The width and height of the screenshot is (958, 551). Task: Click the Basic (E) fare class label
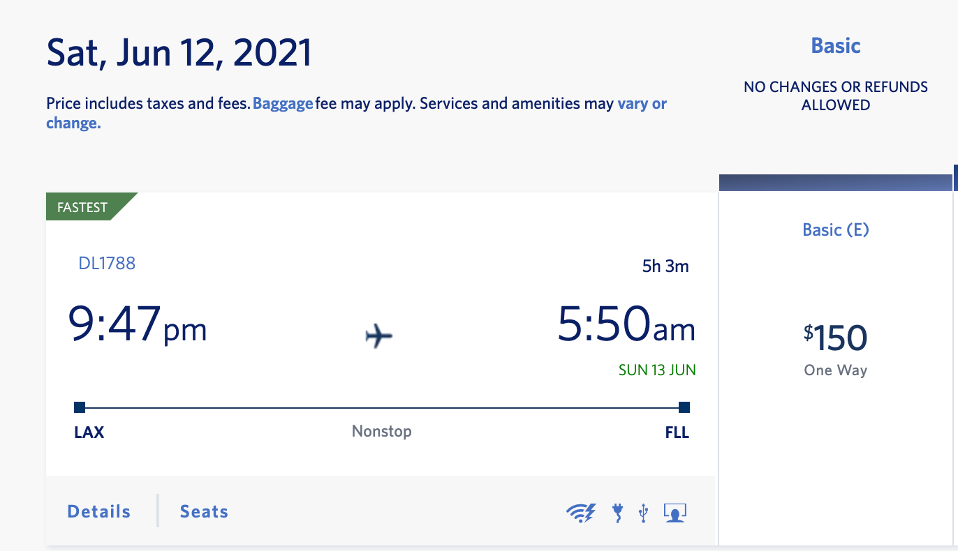click(x=836, y=230)
